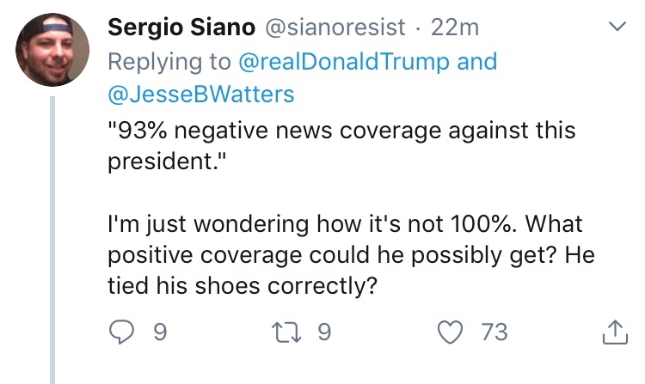Open Sergio Siano's profile picture
The height and width of the screenshot is (384, 645).
tap(53, 49)
